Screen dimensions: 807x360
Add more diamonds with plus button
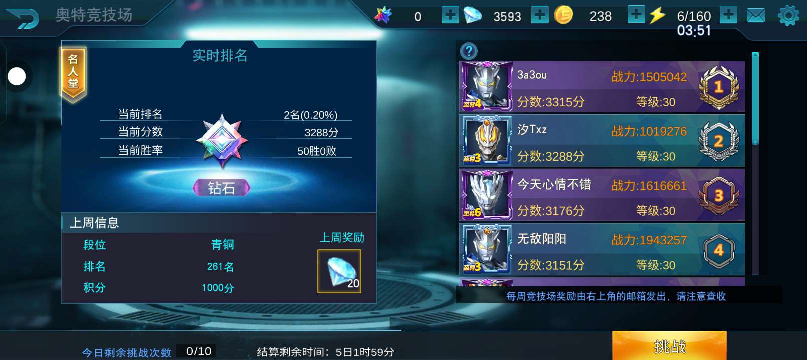(540, 15)
